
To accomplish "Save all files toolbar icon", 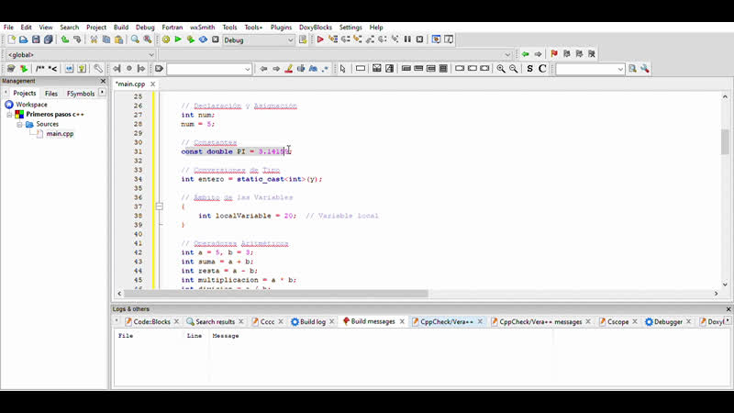I will point(49,39).
